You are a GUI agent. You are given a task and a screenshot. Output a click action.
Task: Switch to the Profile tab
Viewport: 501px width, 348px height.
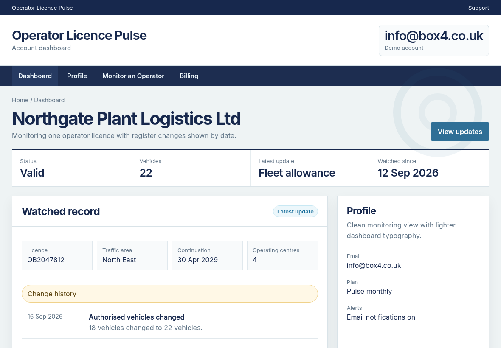pos(77,76)
